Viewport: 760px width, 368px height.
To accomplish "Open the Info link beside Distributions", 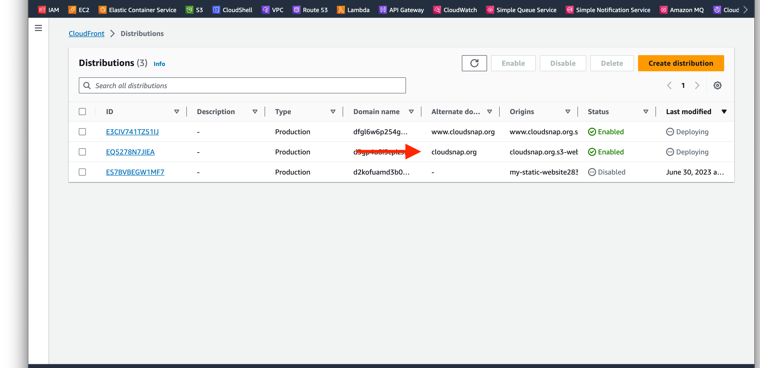I will click(159, 64).
